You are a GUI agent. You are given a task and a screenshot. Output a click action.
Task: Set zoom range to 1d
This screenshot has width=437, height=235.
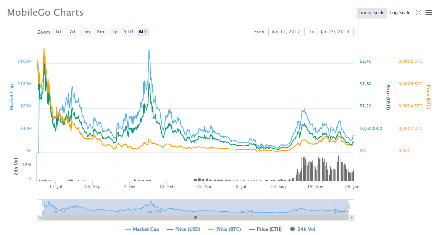(58, 32)
